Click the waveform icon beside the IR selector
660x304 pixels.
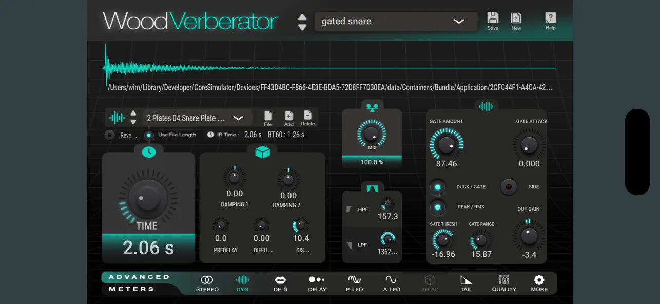[117, 118]
